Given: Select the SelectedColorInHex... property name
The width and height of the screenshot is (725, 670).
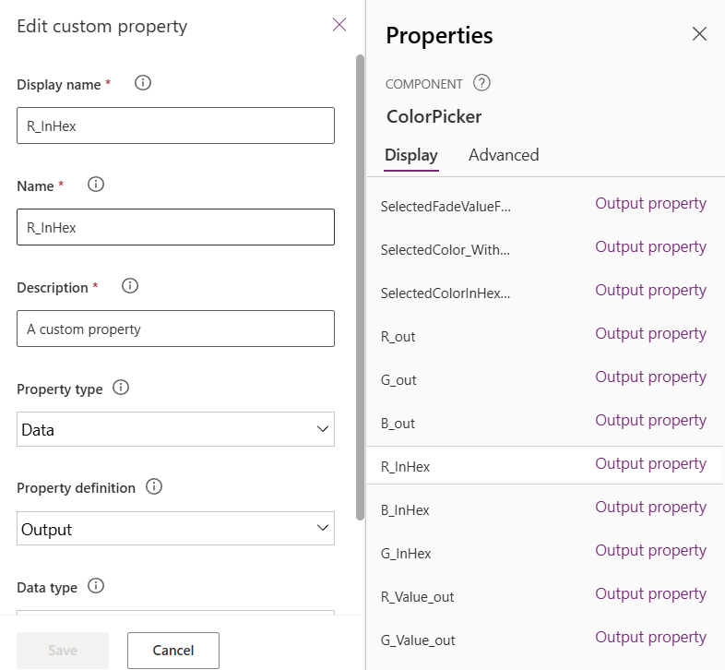Looking at the screenshot, I should point(446,293).
